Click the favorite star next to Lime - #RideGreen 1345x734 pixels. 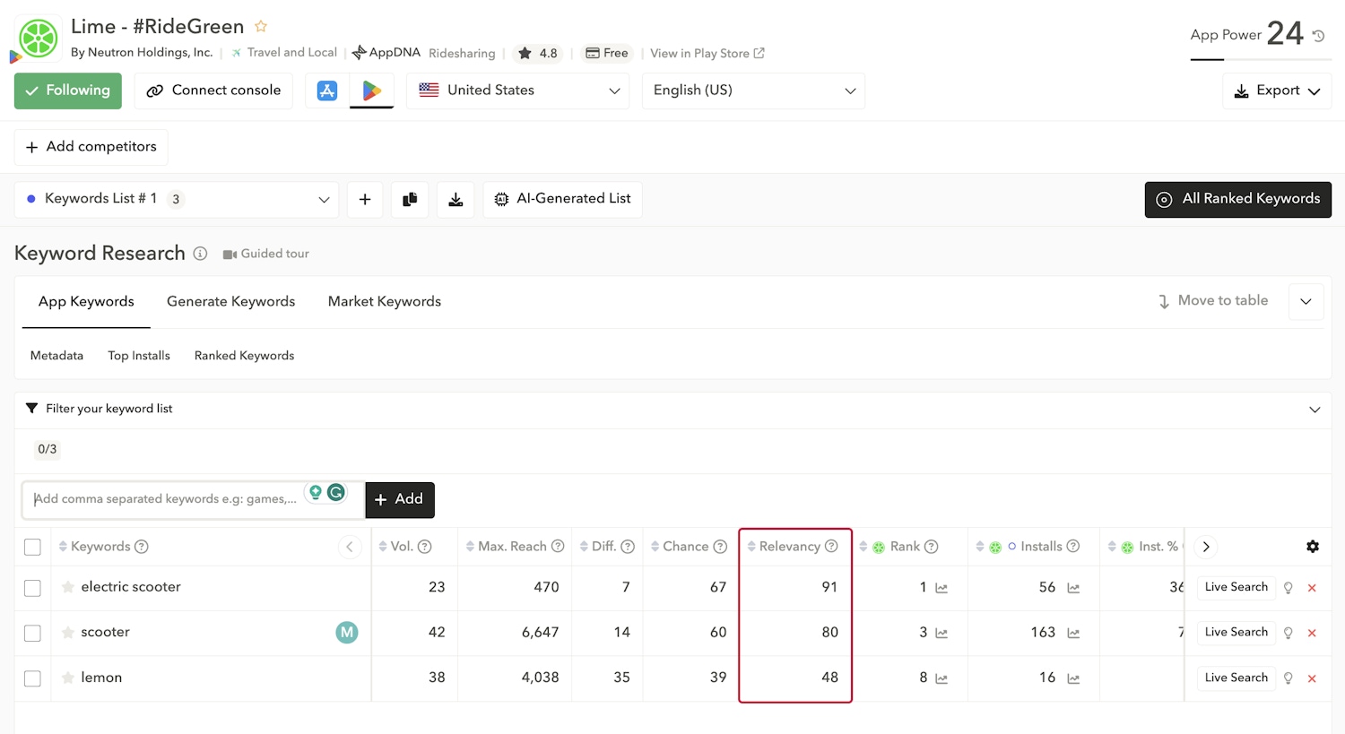[x=261, y=26]
